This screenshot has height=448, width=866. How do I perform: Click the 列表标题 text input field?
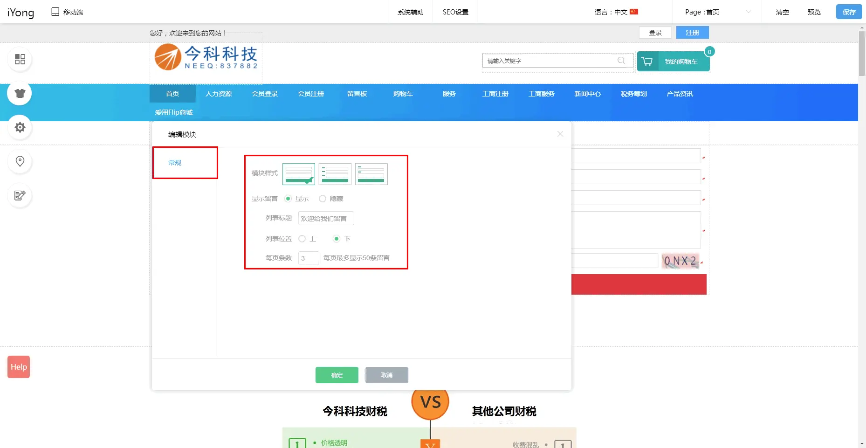pyautogui.click(x=325, y=218)
